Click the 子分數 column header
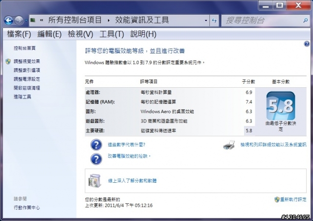 pos(248,82)
